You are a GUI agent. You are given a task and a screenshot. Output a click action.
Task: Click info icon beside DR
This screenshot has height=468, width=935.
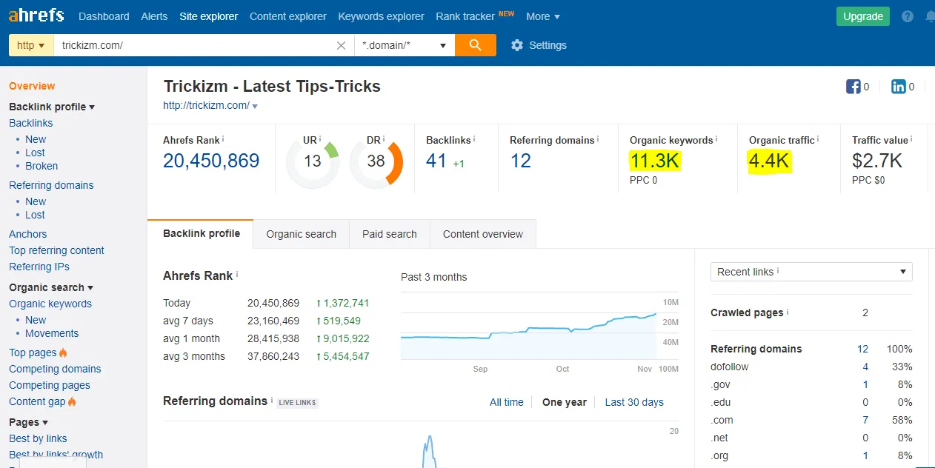click(385, 138)
